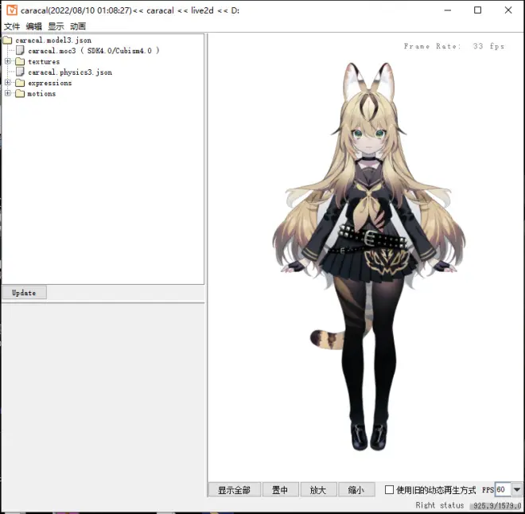Viewport: 525px width, 514px height.
Task: Click the caracal.model3.json folder icon
Action: click(x=7, y=41)
